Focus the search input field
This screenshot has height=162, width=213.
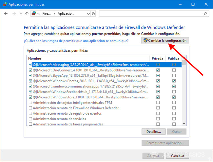pyautogui.click(x=154, y=13)
